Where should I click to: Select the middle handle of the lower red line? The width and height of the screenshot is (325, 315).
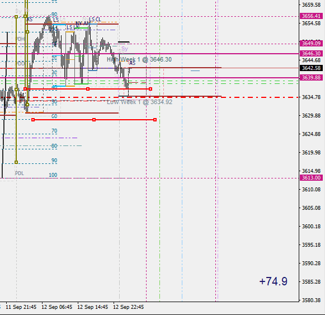94,120
